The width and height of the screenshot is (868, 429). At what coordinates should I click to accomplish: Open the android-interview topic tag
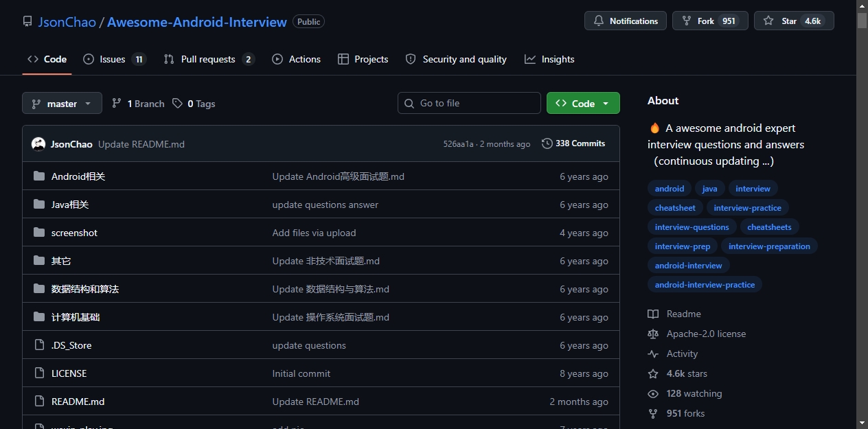point(689,266)
